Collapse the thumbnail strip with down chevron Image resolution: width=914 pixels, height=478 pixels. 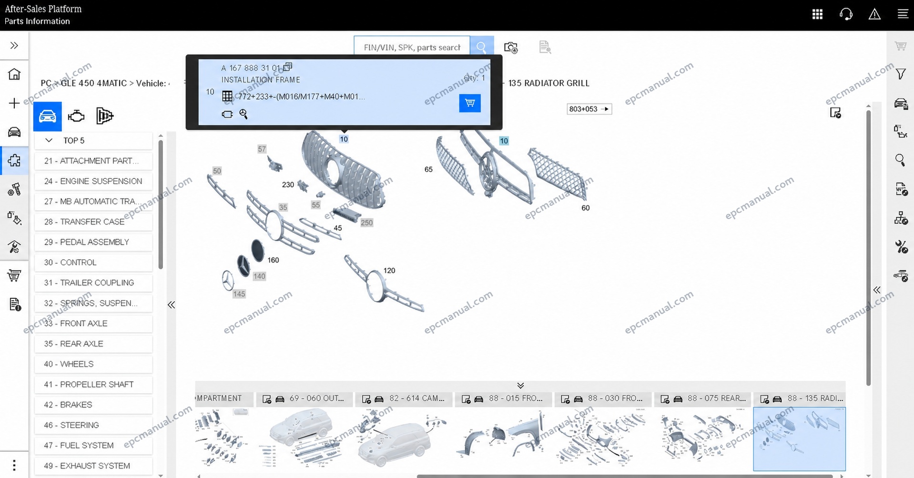pos(520,386)
